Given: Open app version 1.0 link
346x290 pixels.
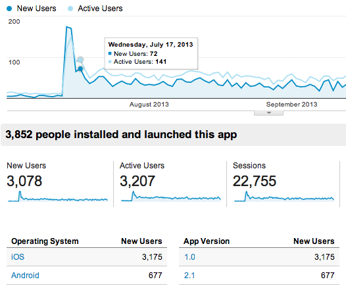Looking at the screenshot, I should tap(189, 257).
